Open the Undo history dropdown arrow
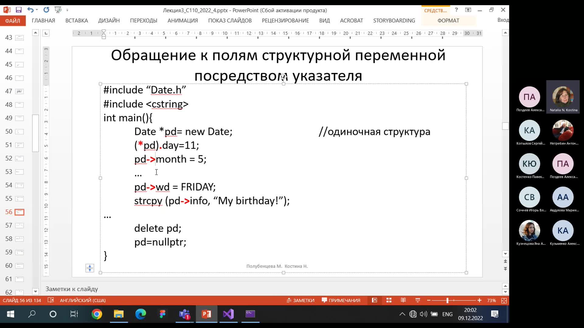The height and width of the screenshot is (328, 584). point(37,10)
